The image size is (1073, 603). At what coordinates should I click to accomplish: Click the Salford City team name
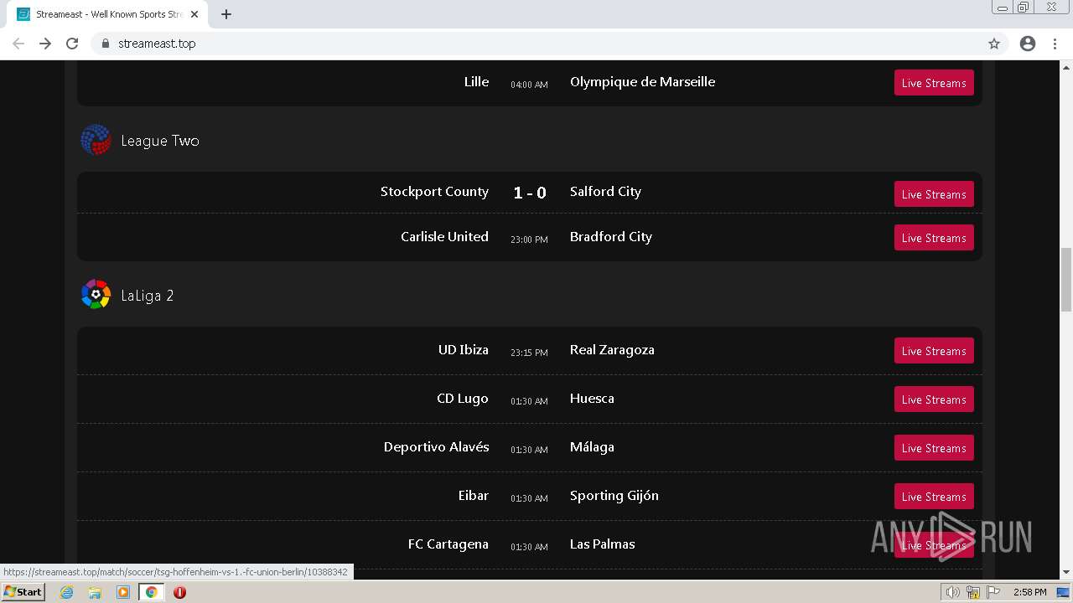pyautogui.click(x=605, y=192)
